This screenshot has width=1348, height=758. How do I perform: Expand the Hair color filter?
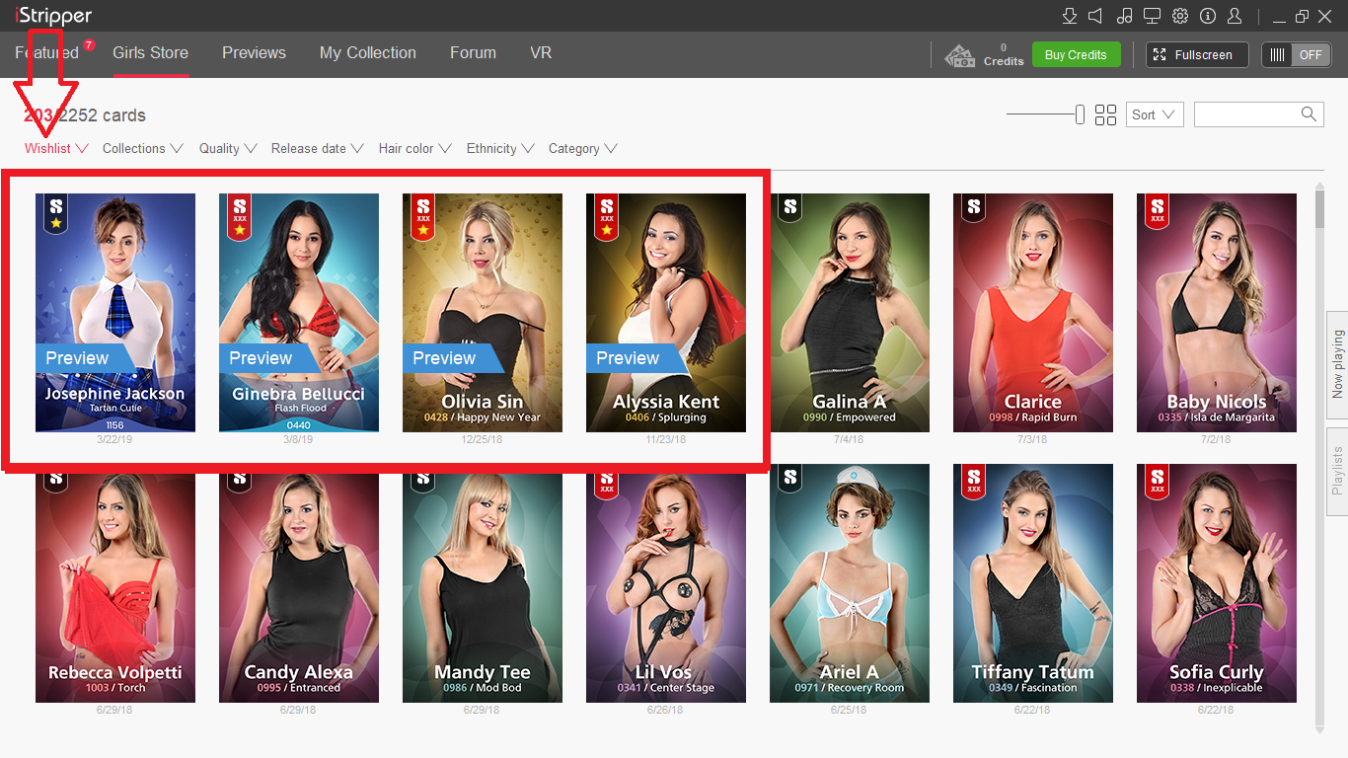[x=414, y=149]
